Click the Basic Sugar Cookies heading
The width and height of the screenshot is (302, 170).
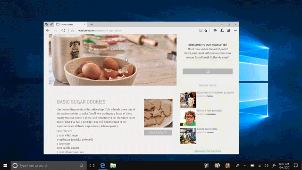(x=81, y=102)
